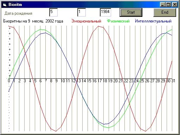Screen dimensions: 180x135
Task: Click day 17 on the axis
Action: [99, 81]
